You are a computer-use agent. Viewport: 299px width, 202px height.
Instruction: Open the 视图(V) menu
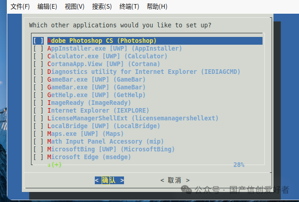(x=75, y=7)
